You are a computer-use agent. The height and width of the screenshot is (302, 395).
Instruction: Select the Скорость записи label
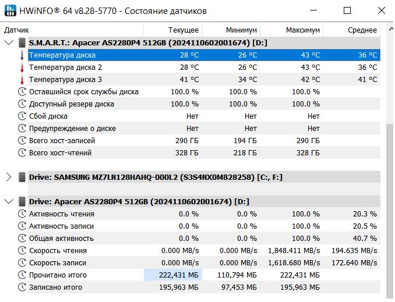[x=58, y=263]
